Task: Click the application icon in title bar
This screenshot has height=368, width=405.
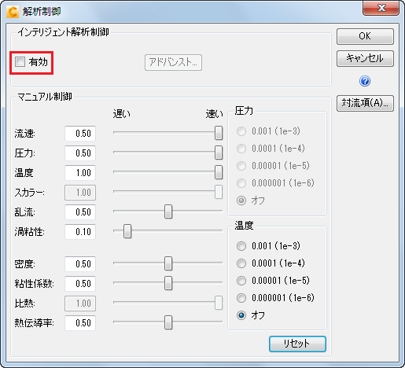Action: point(13,12)
